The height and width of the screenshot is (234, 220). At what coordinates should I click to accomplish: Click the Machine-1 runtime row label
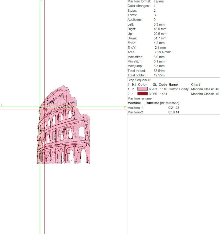(x=135, y=108)
